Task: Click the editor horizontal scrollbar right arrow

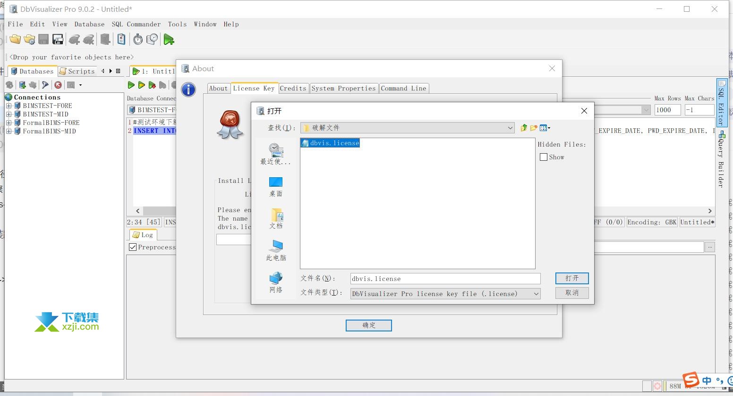Action: click(x=709, y=211)
